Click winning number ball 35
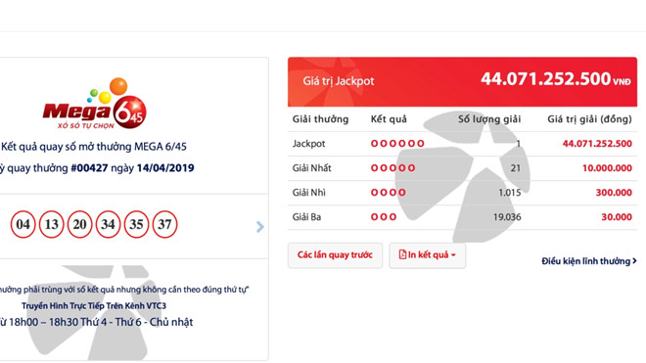646x363 pixels. click(136, 224)
